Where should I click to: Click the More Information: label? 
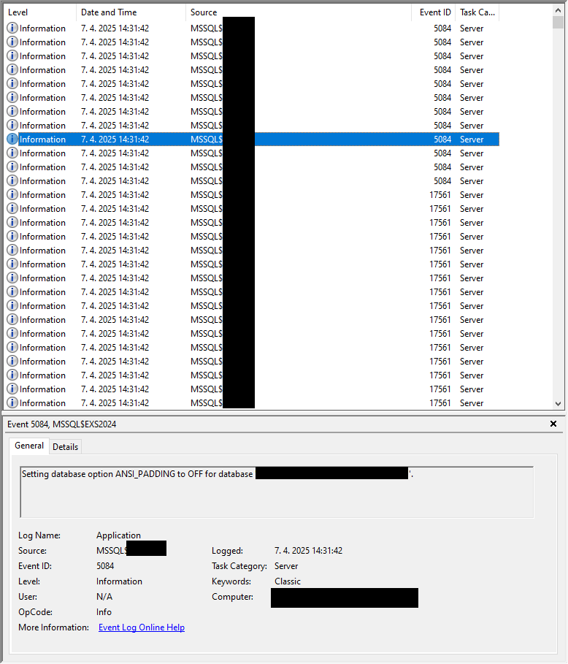coord(53,627)
